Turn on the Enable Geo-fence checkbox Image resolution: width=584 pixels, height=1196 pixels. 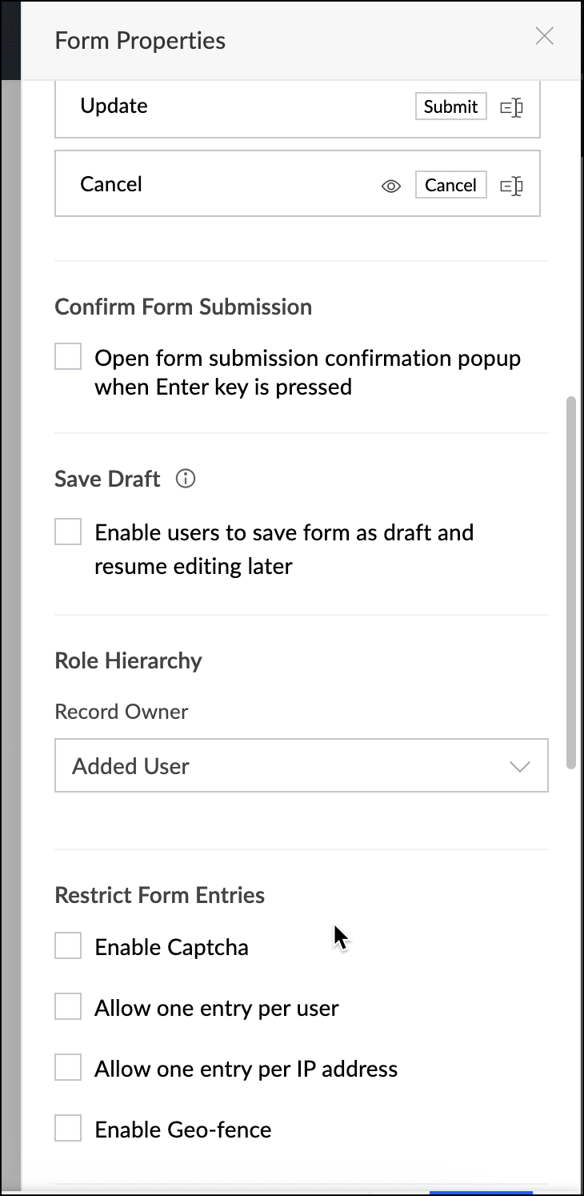pos(68,1129)
